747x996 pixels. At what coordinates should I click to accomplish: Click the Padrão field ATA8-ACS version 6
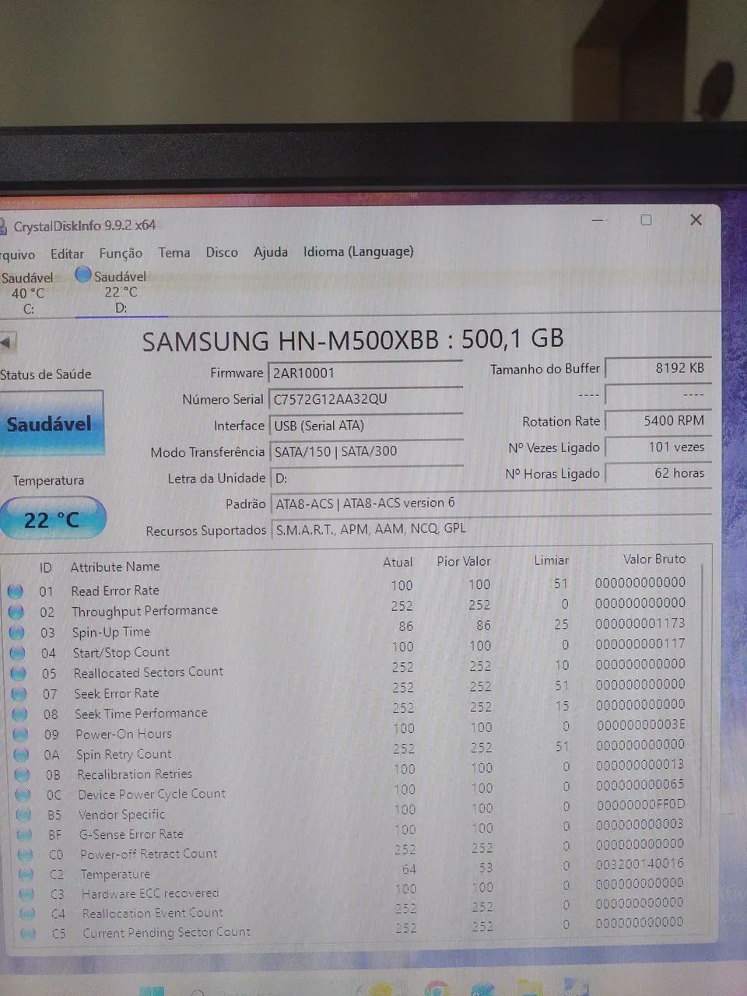click(x=490, y=503)
